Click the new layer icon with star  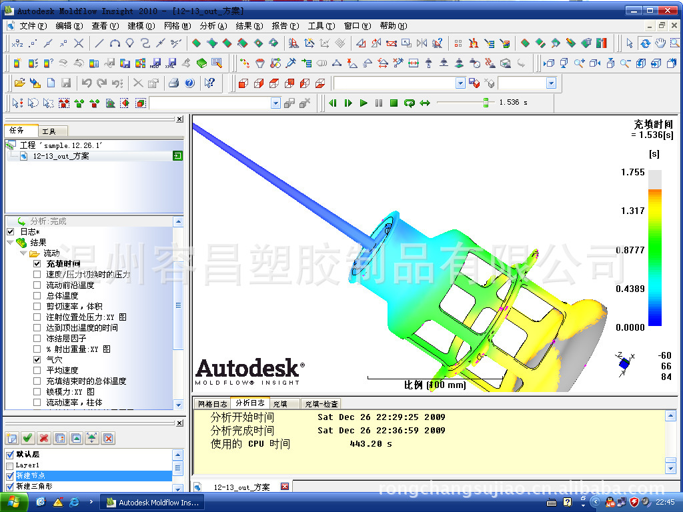coord(12,438)
